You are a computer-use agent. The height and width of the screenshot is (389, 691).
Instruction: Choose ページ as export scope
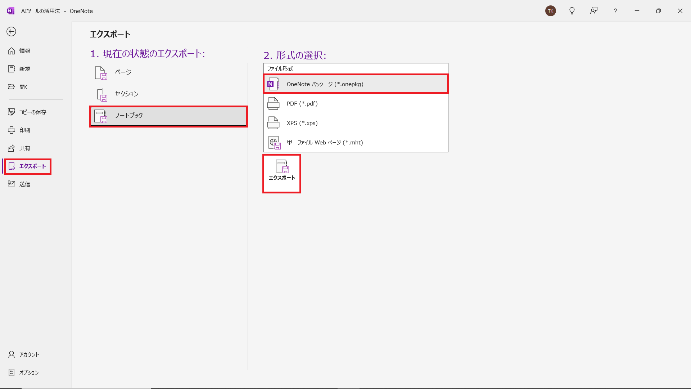coord(168,72)
